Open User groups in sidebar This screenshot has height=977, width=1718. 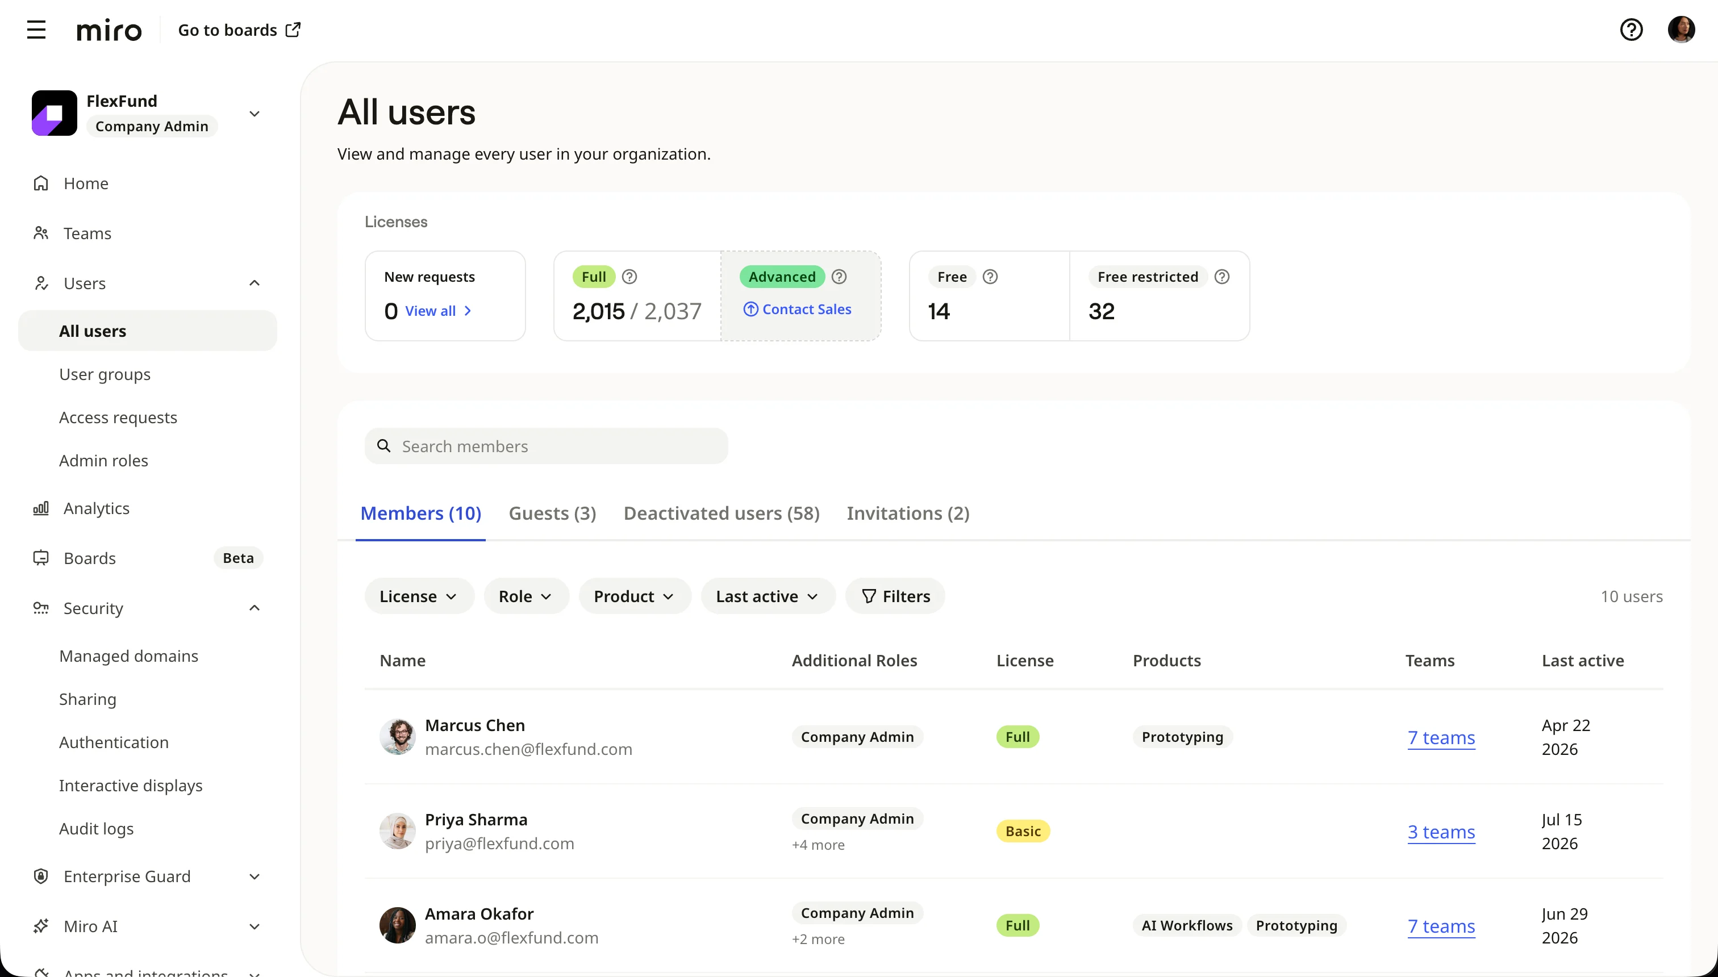click(105, 374)
